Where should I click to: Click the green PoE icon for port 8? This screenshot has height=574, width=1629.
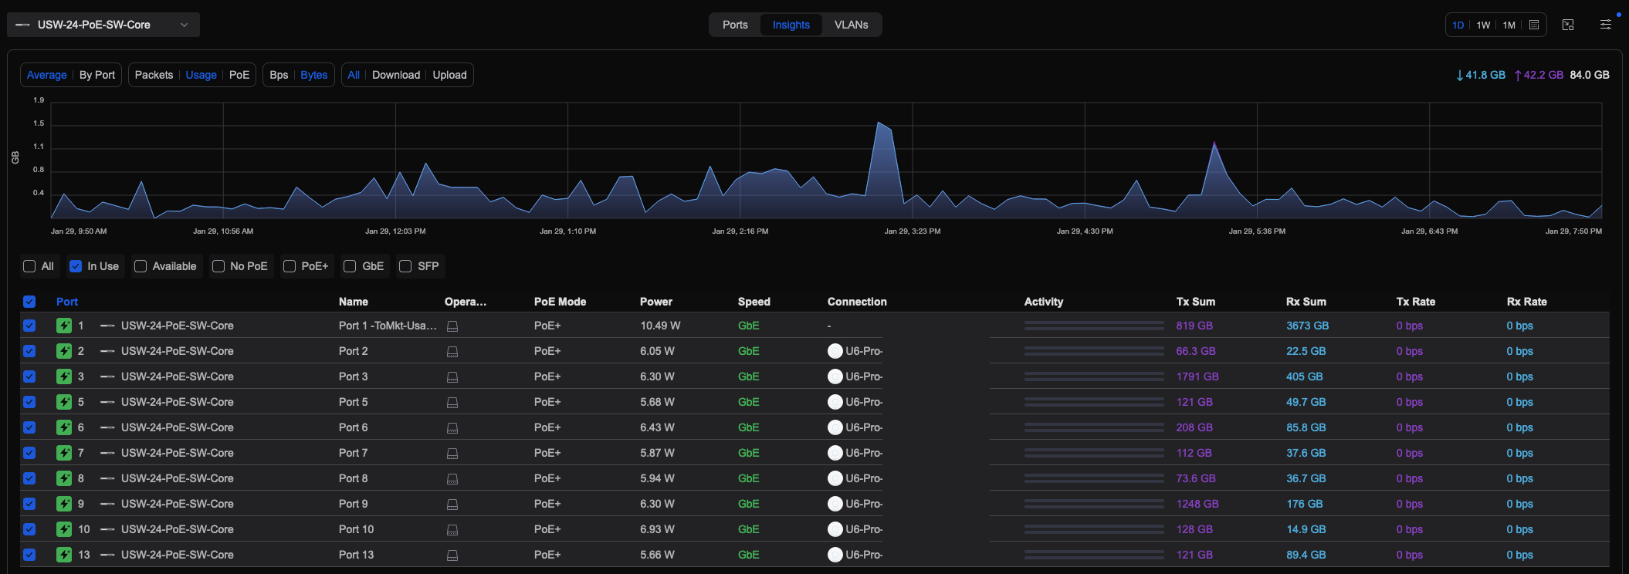64,478
